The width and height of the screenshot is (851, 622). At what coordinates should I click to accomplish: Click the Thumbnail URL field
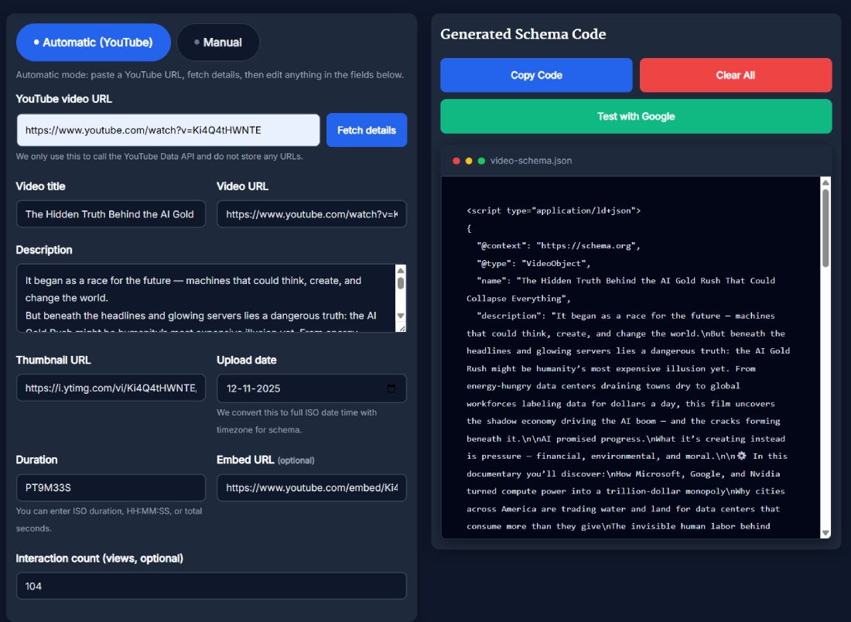click(111, 388)
